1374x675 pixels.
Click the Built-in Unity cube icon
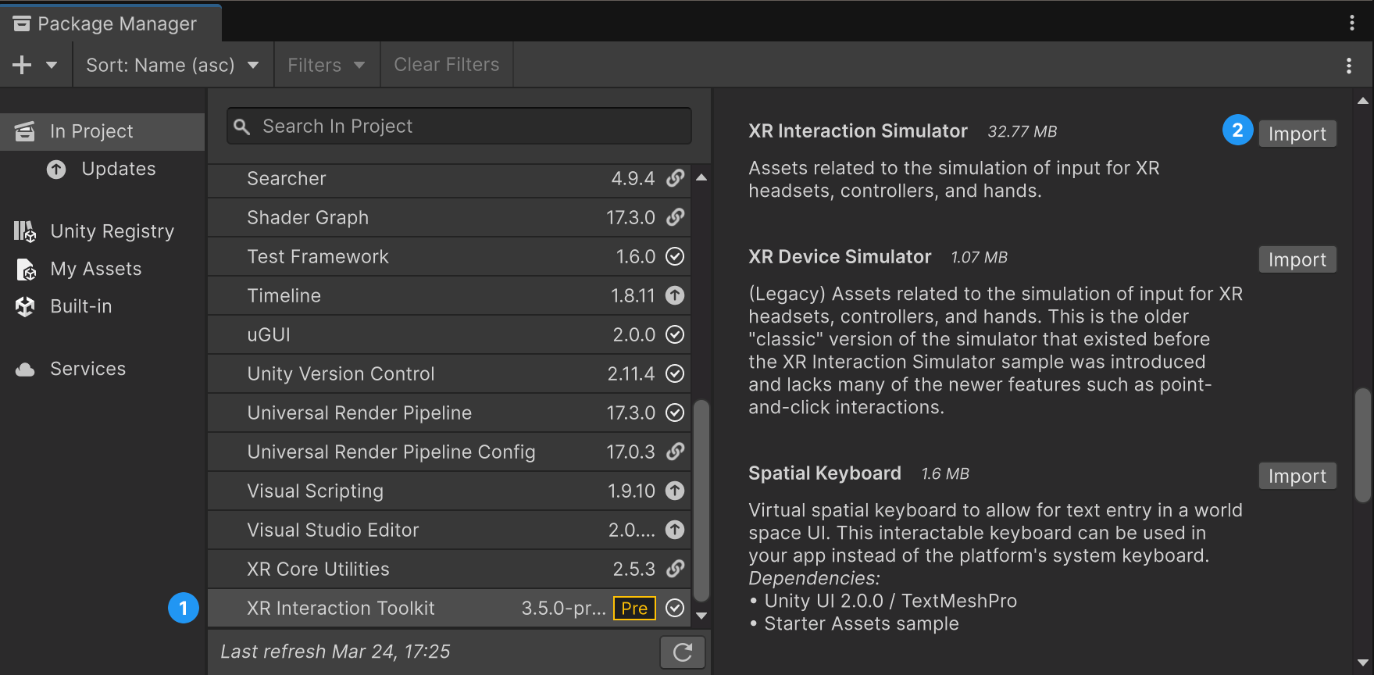pyautogui.click(x=25, y=306)
